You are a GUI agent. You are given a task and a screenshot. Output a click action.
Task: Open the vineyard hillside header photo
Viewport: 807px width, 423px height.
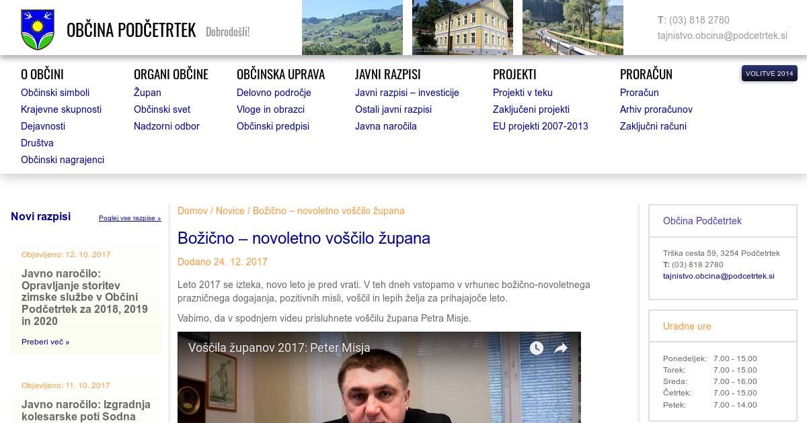point(352,28)
